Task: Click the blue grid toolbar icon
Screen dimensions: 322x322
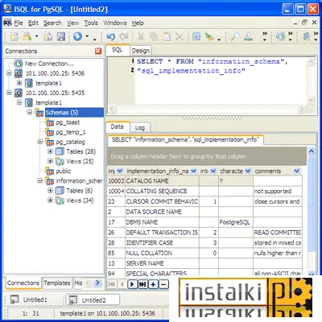Action: tap(196, 36)
